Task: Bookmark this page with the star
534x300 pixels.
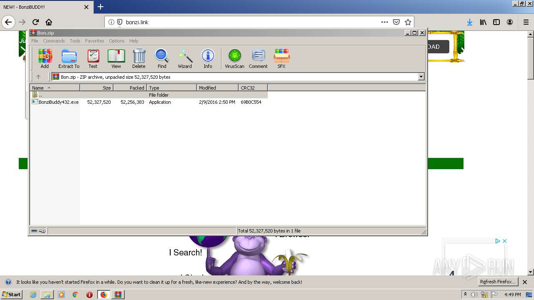Action: click(x=408, y=22)
